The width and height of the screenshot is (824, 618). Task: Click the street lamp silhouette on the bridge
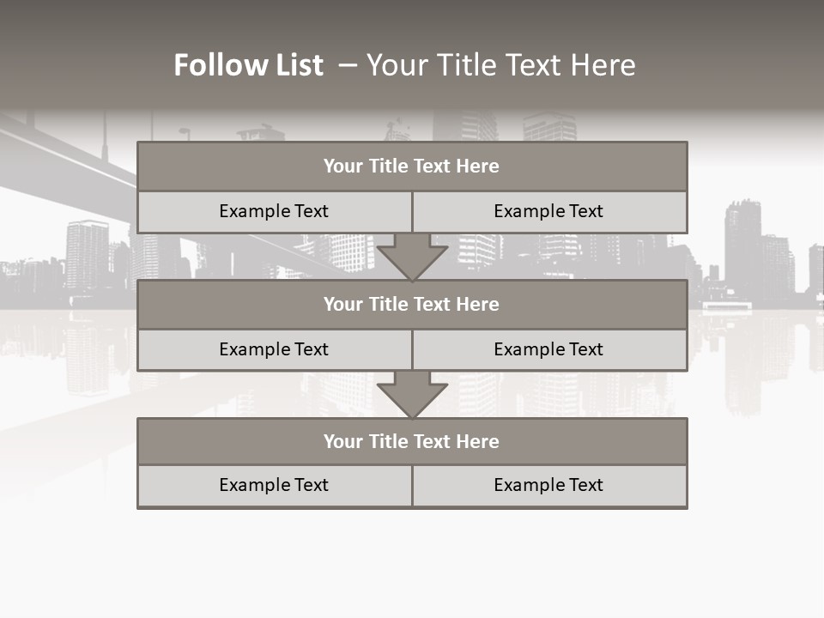point(185,134)
